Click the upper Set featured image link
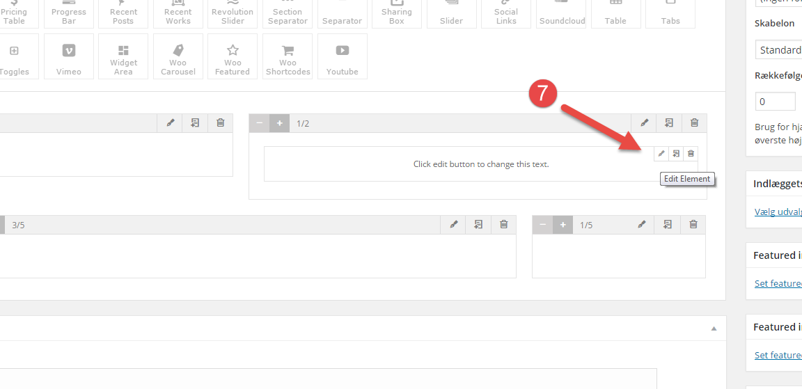Image resolution: width=802 pixels, height=389 pixels. 778,283
